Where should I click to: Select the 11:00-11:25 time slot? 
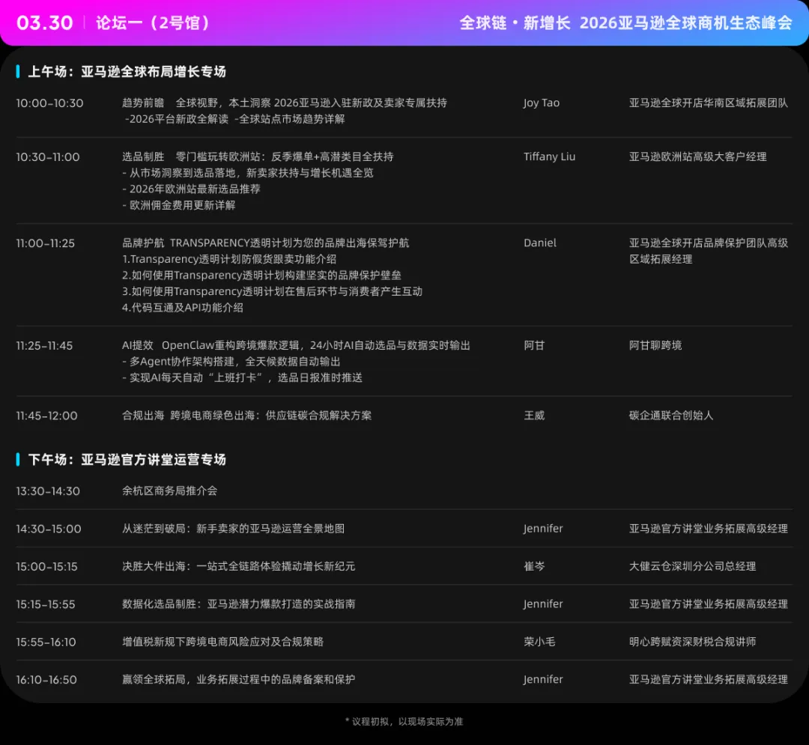46,243
